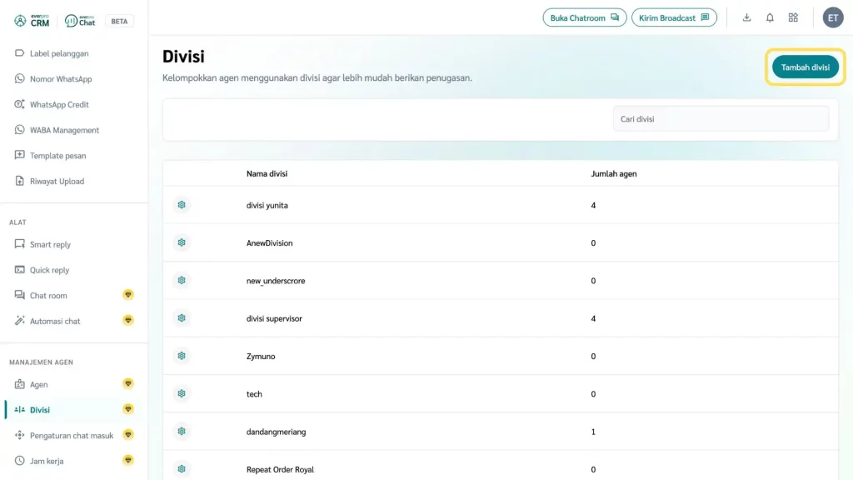Screen dimensions: 853x480
Task: Switch to the Everpro Chat tab
Action: (x=81, y=21)
